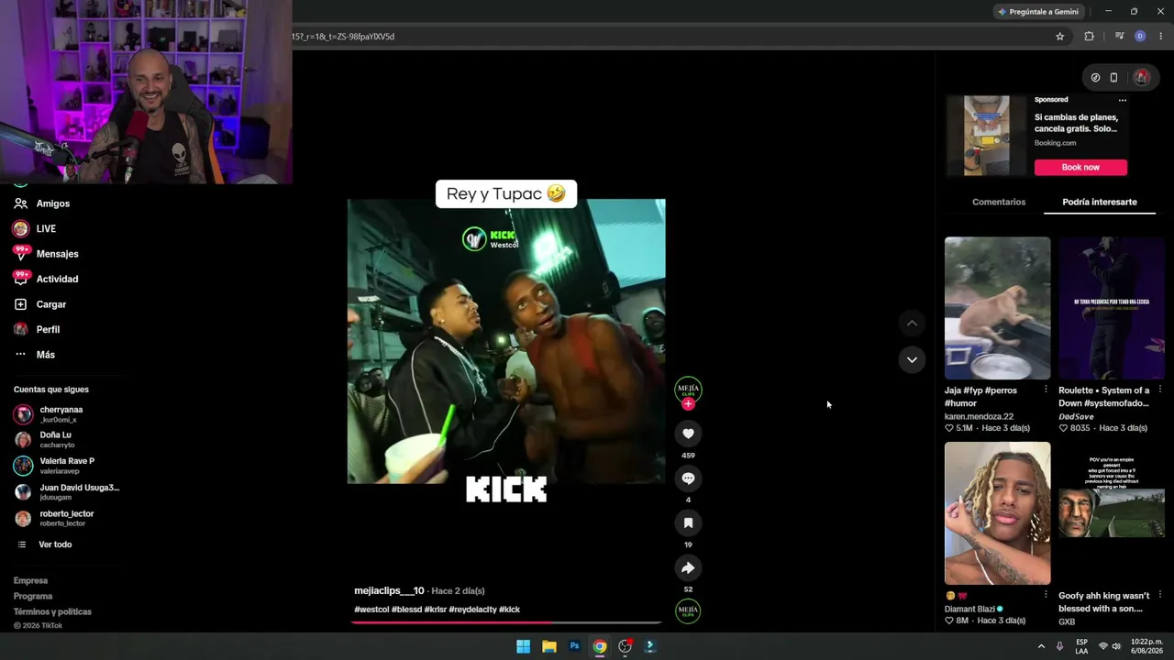Click the phone app icon in top pill

(x=1113, y=78)
